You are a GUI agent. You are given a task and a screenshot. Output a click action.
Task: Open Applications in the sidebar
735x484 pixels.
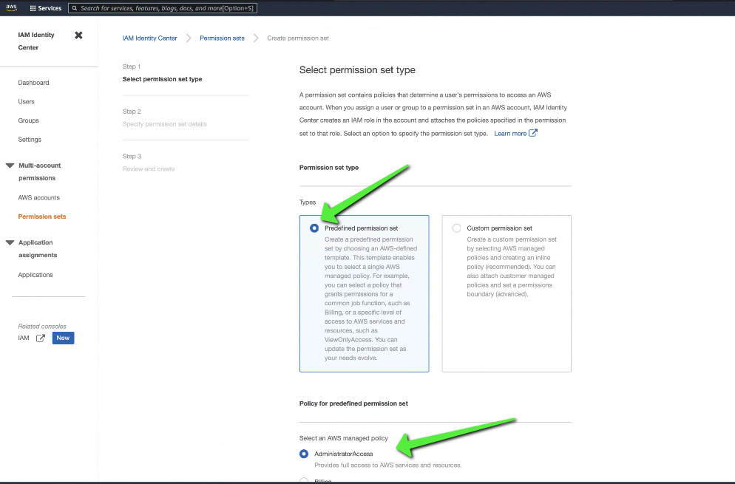coord(35,275)
